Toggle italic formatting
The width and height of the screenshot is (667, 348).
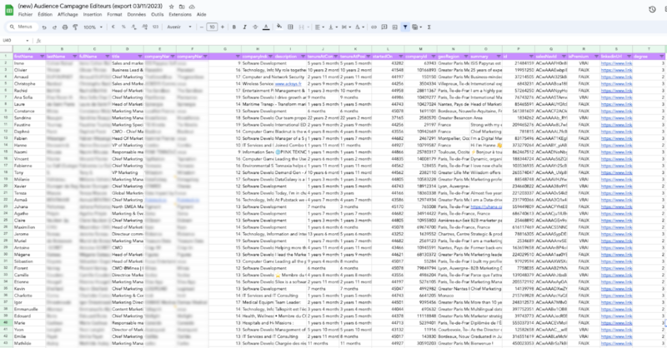244,27
